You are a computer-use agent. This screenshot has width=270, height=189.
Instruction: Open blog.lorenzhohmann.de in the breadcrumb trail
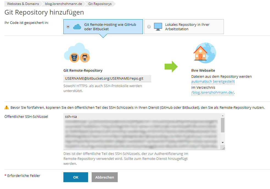pyautogui.click(x=63, y=4)
